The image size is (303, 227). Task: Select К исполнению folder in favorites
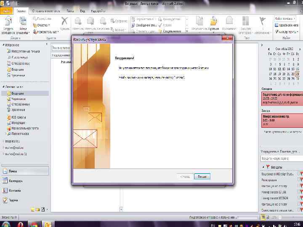(x=18, y=57)
